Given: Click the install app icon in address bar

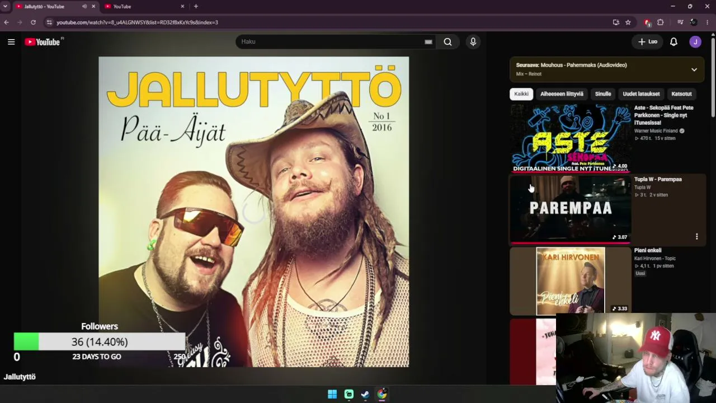Looking at the screenshot, I should pyautogui.click(x=616, y=22).
